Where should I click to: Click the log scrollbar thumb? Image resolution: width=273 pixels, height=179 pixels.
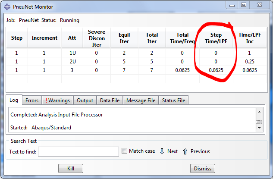point(259,122)
